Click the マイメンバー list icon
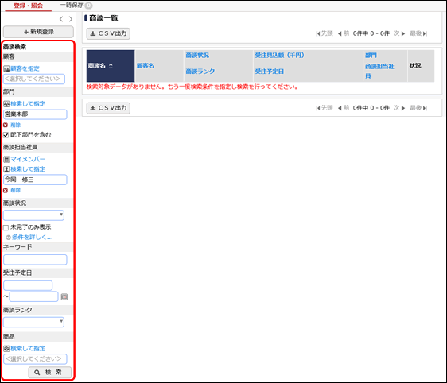This screenshot has height=383, width=447. pyautogui.click(x=6, y=159)
